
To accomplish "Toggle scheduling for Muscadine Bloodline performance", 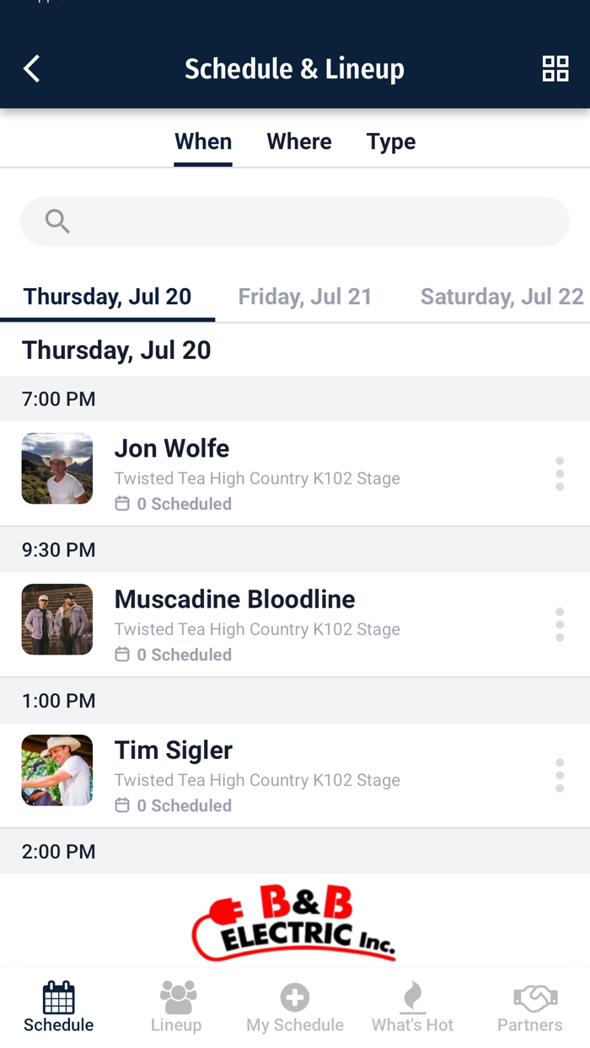I will click(121, 654).
